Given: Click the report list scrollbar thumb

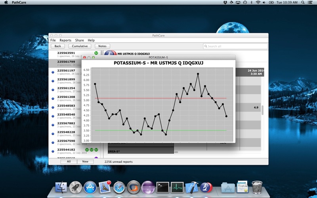Looking at the screenshot, I should [x=102, y=53].
